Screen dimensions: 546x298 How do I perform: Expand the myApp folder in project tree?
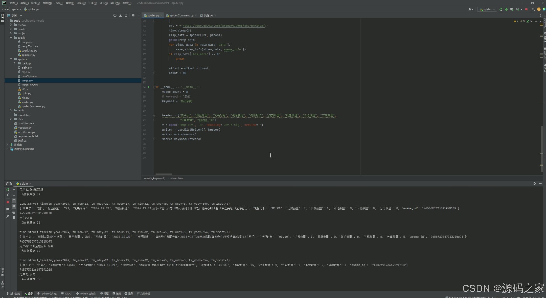pos(11,25)
